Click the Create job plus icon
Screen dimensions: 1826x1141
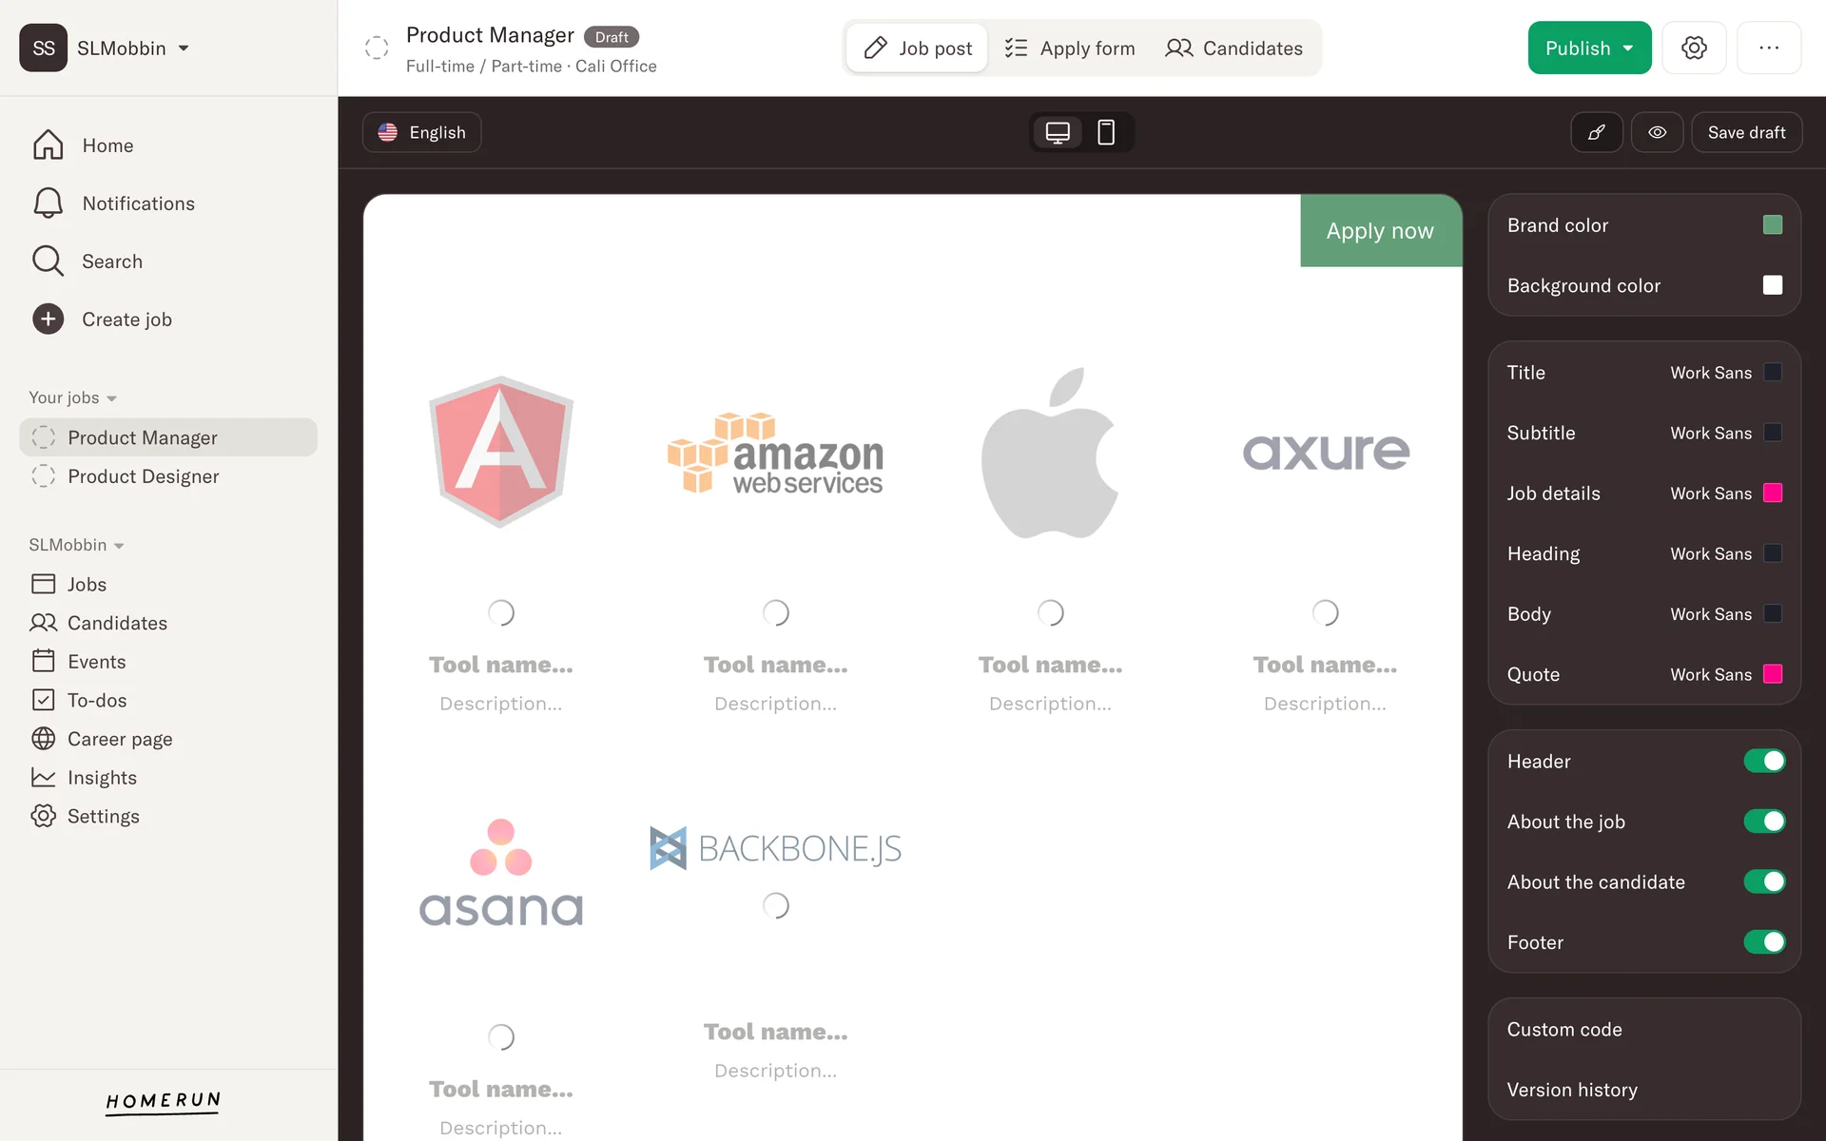pos(48,319)
